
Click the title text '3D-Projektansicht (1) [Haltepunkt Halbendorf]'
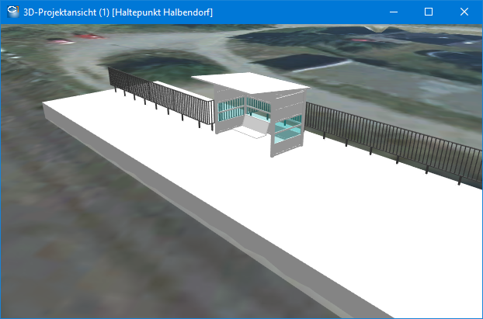click(x=118, y=12)
